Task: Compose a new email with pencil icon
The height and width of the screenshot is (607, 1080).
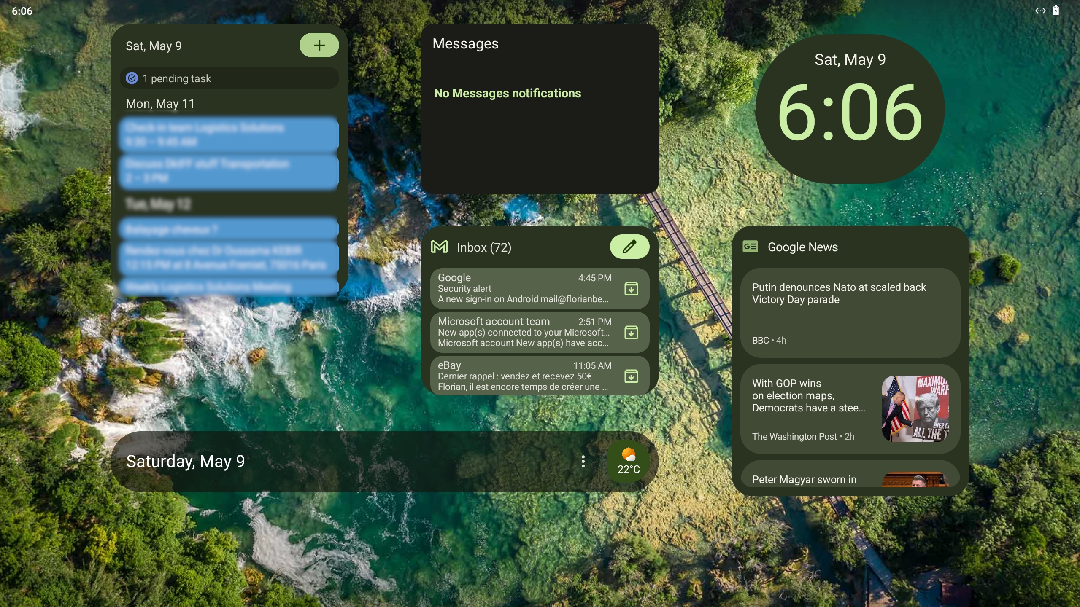Action: point(629,247)
